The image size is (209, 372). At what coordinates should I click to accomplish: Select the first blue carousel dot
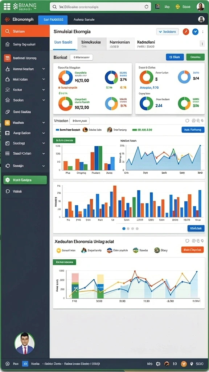124,229
